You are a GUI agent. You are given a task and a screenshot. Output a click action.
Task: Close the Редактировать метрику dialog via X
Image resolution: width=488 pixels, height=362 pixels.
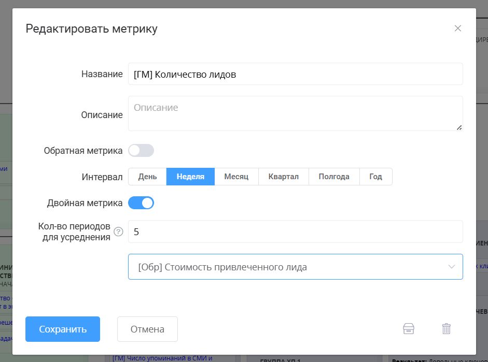point(458,28)
